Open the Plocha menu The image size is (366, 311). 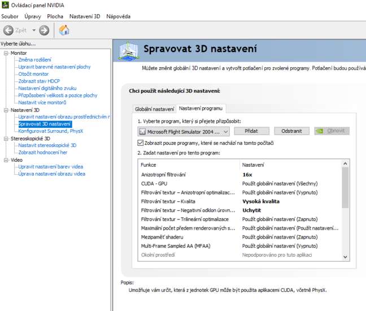tap(55, 16)
